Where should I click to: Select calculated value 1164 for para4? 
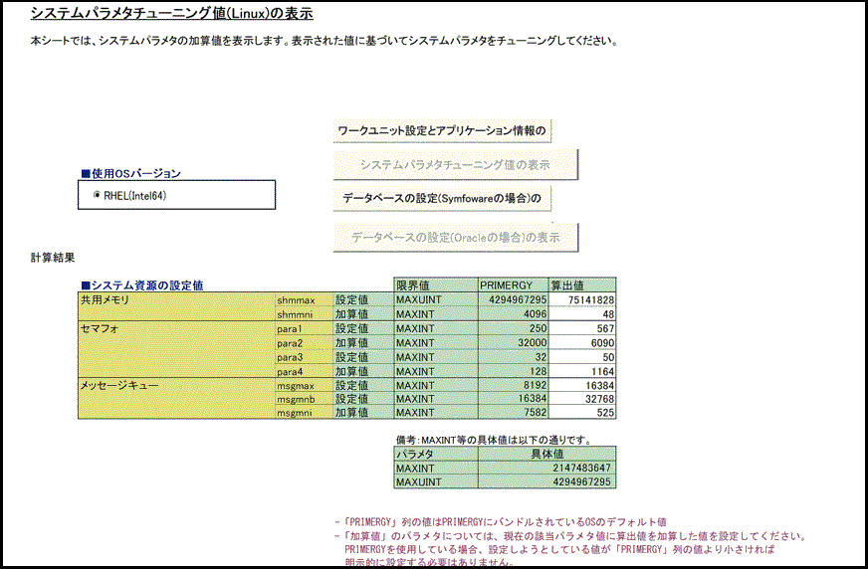[582, 371]
